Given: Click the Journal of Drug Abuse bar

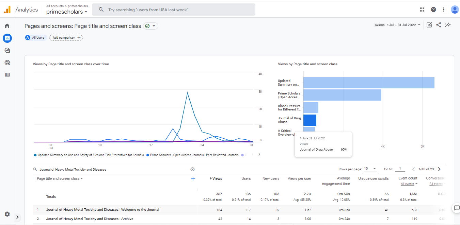Looking at the screenshot, I should [x=310, y=120].
